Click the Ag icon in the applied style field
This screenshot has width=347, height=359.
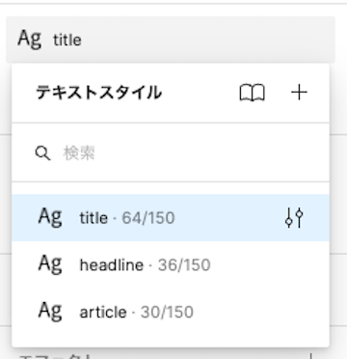[30, 39]
